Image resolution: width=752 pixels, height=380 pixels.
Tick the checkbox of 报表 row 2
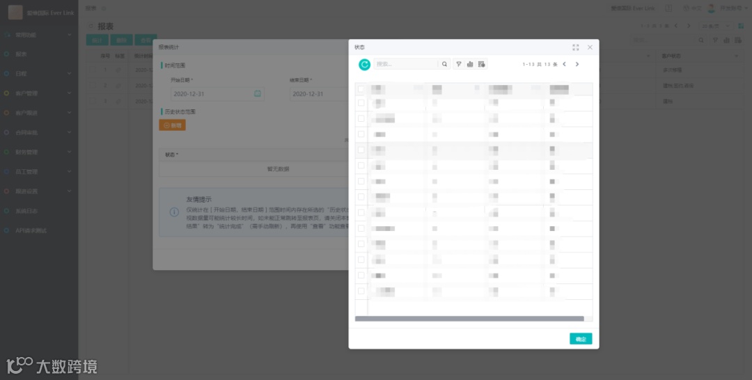tap(92, 86)
